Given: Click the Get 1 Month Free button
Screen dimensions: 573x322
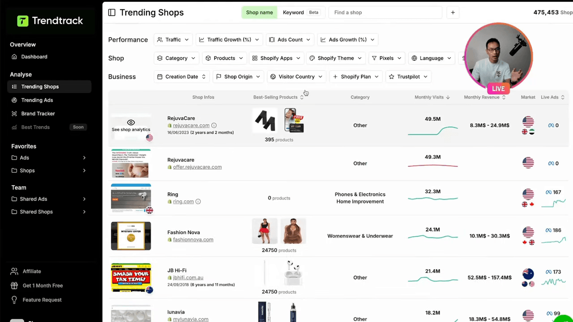Looking at the screenshot, I should 43,285.
